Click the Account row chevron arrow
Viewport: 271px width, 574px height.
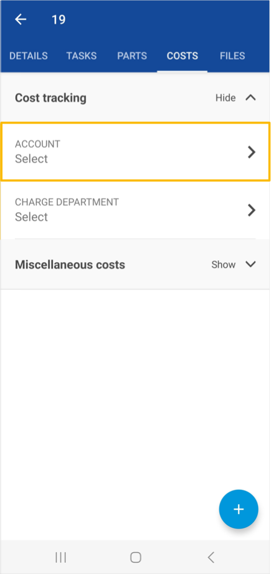251,152
